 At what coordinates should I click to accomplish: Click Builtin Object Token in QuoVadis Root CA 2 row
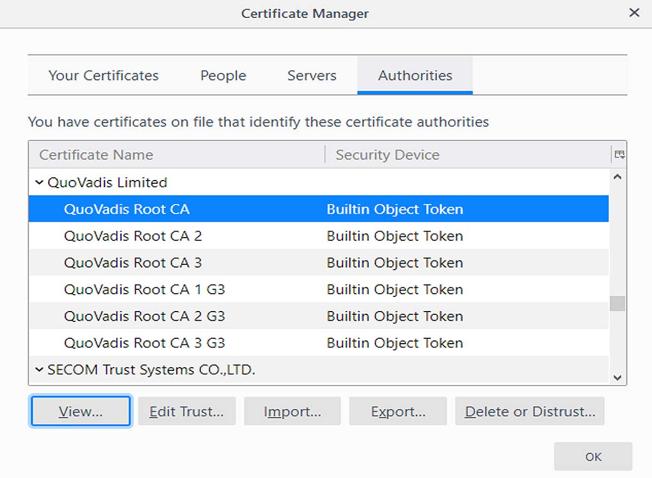[395, 236]
